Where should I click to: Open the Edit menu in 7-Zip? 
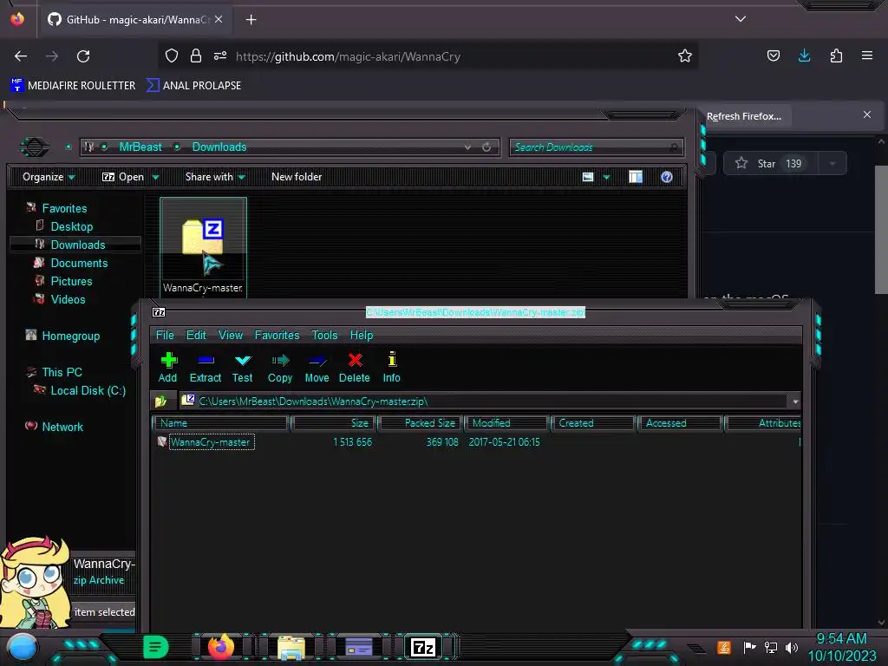[x=196, y=335]
